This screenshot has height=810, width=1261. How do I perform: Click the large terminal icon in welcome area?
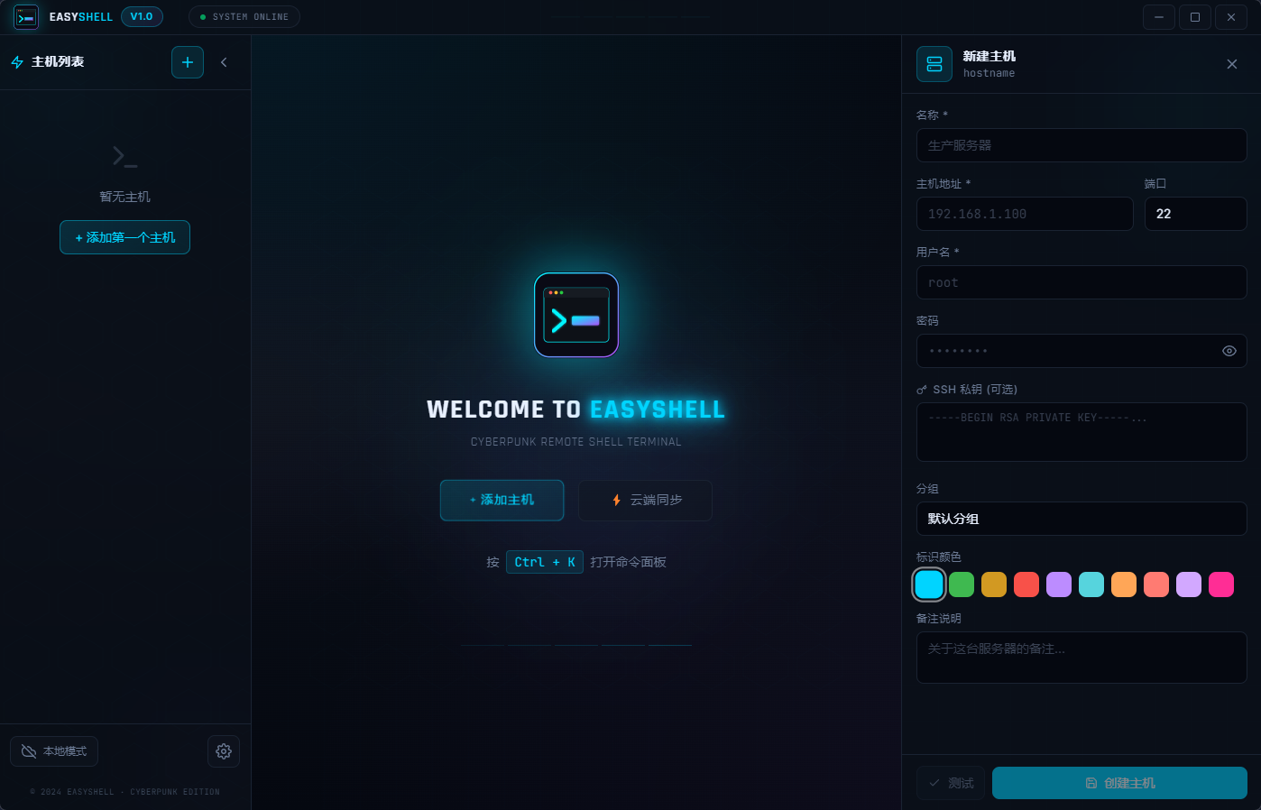pos(576,316)
